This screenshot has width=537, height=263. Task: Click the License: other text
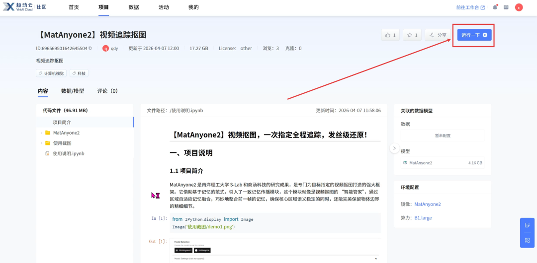[235, 48]
